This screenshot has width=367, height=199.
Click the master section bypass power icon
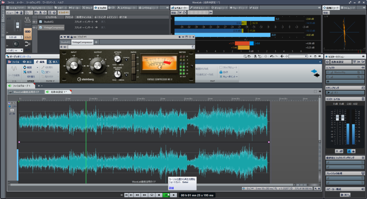tap(327, 62)
